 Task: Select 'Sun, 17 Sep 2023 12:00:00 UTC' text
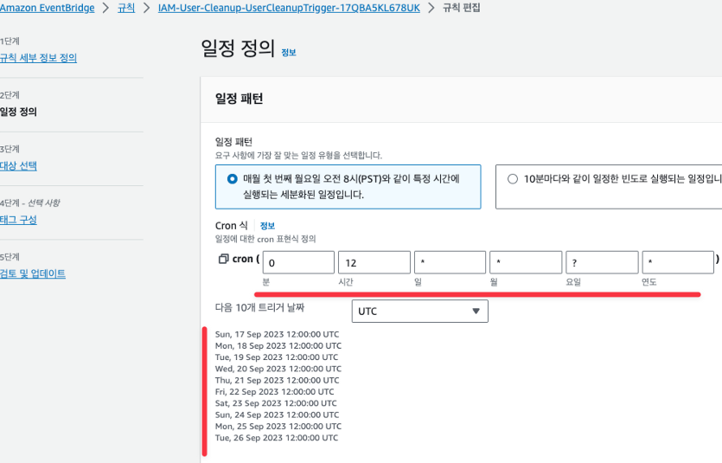coord(277,334)
